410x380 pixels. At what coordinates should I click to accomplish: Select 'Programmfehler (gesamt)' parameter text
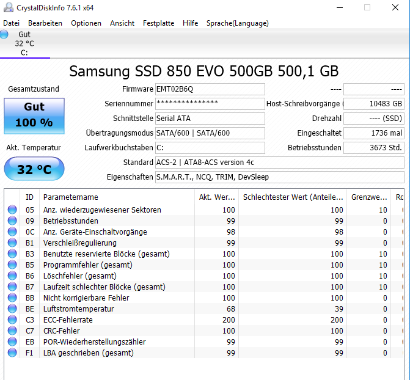tap(88, 265)
